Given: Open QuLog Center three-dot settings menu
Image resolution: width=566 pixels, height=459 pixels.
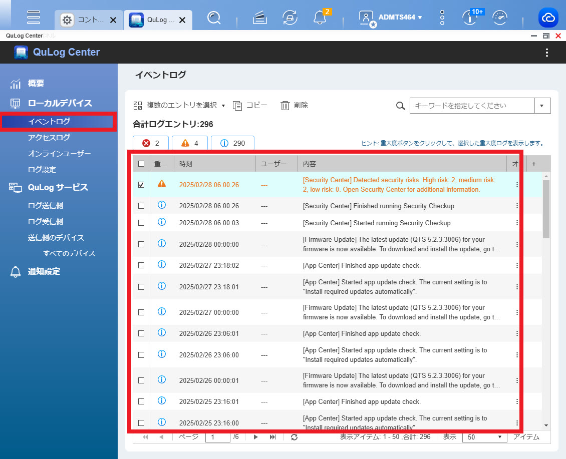Looking at the screenshot, I should (547, 53).
